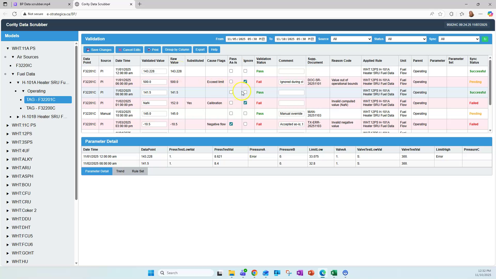The image size is (496, 279).
Task: Uncheck Pass As-Is on the Negative flow row
Action: pos(231,124)
